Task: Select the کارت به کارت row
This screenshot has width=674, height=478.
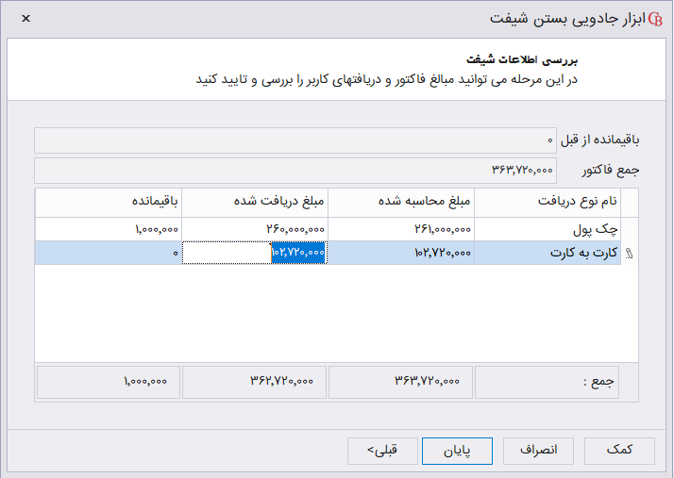Action: point(548,253)
